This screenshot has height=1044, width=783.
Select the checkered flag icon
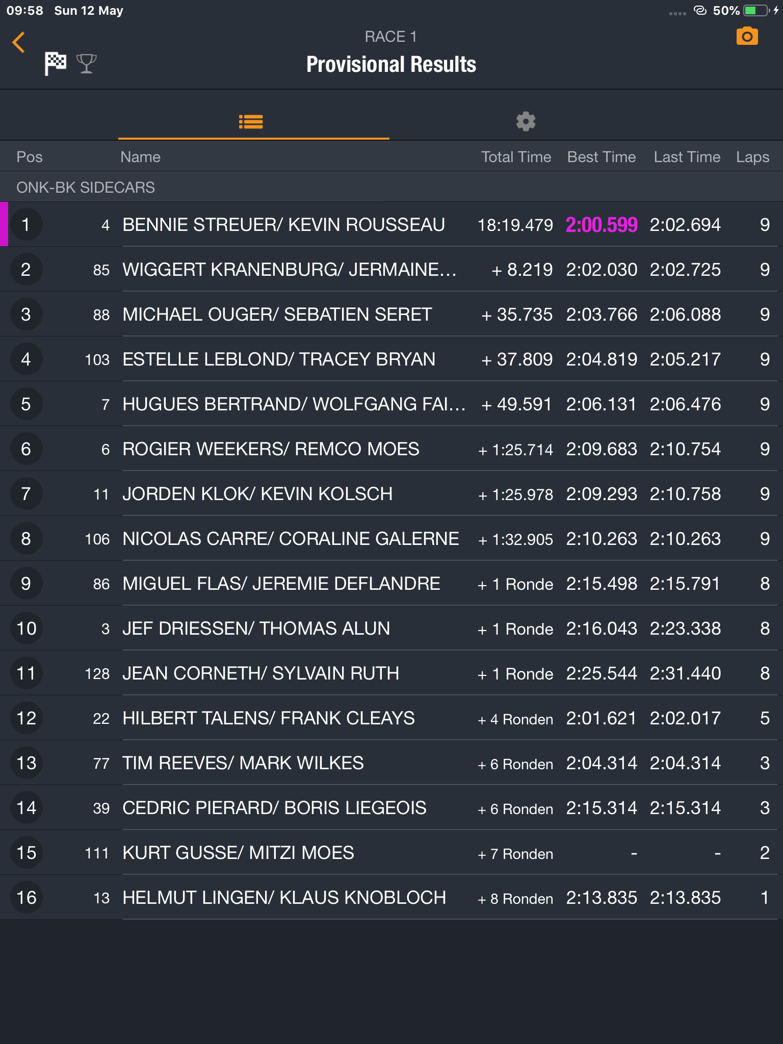(56, 64)
